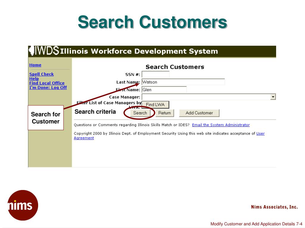Select Find Local Office link

tap(47, 83)
